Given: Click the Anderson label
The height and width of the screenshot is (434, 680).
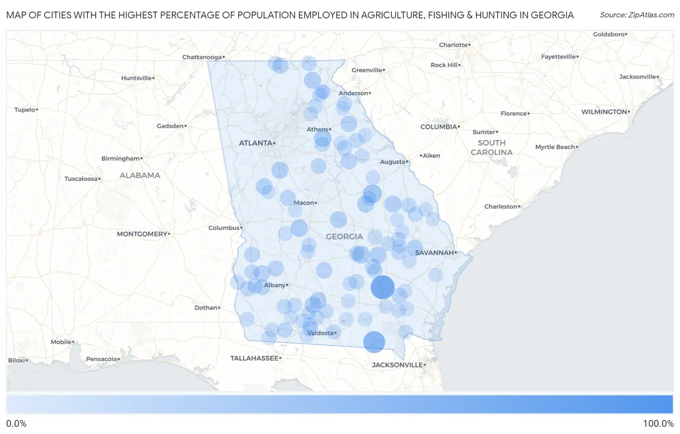Looking at the screenshot, I should [353, 93].
